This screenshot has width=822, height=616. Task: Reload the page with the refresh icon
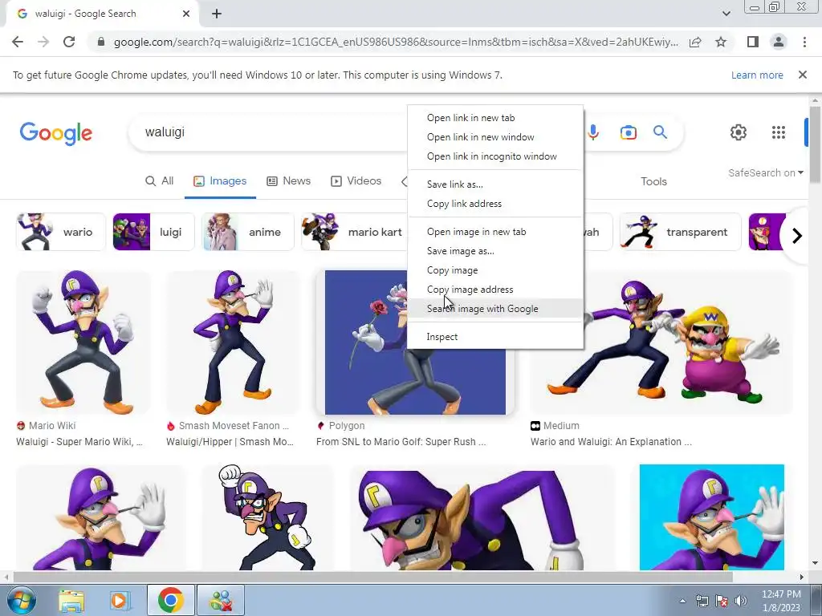pyautogui.click(x=69, y=42)
